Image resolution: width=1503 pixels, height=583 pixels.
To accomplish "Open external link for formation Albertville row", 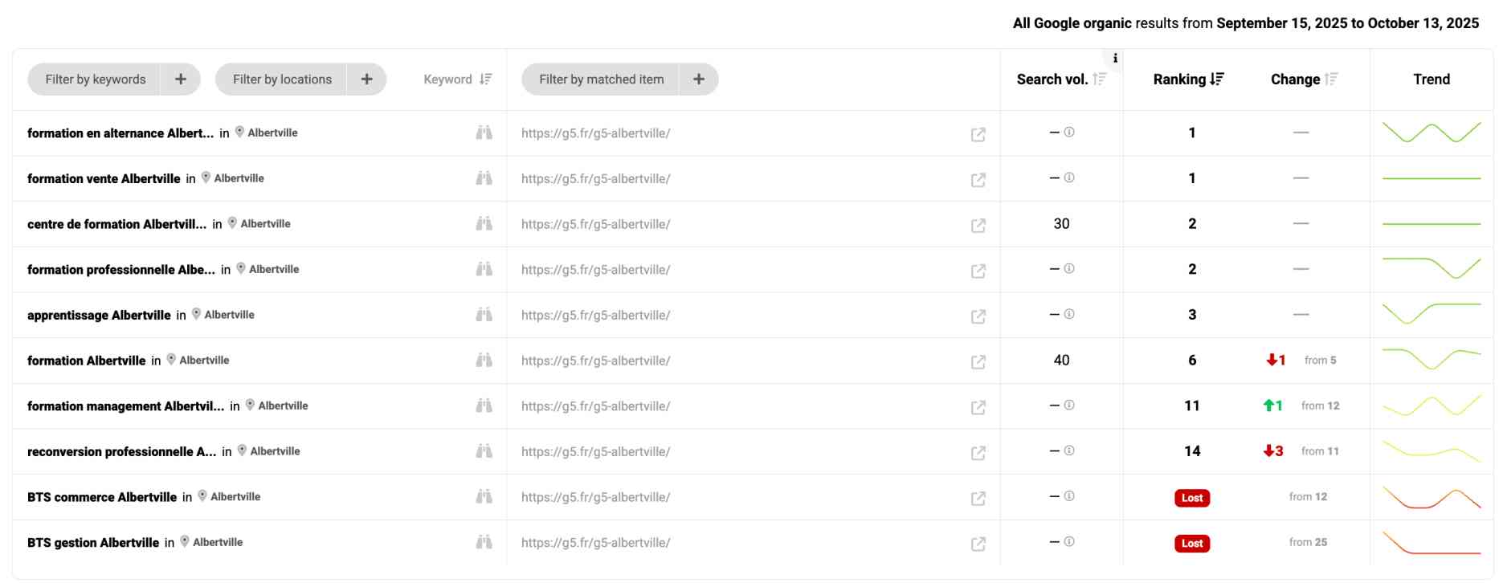I will pyautogui.click(x=978, y=362).
